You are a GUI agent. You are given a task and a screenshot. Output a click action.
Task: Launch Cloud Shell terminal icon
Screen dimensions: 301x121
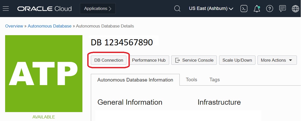point(244,9)
